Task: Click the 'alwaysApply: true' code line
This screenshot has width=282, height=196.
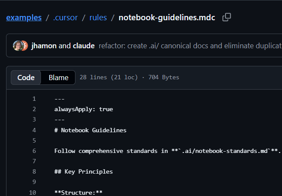Action: (x=84, y=109)
